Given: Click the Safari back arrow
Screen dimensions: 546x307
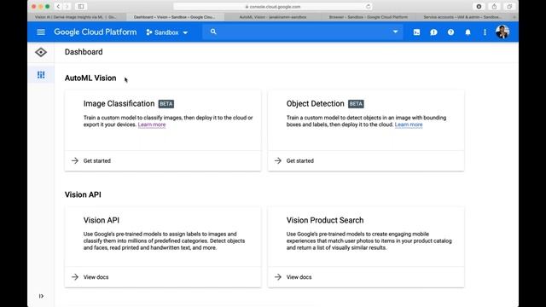Looking at the screenshot, I should [58, 7].
